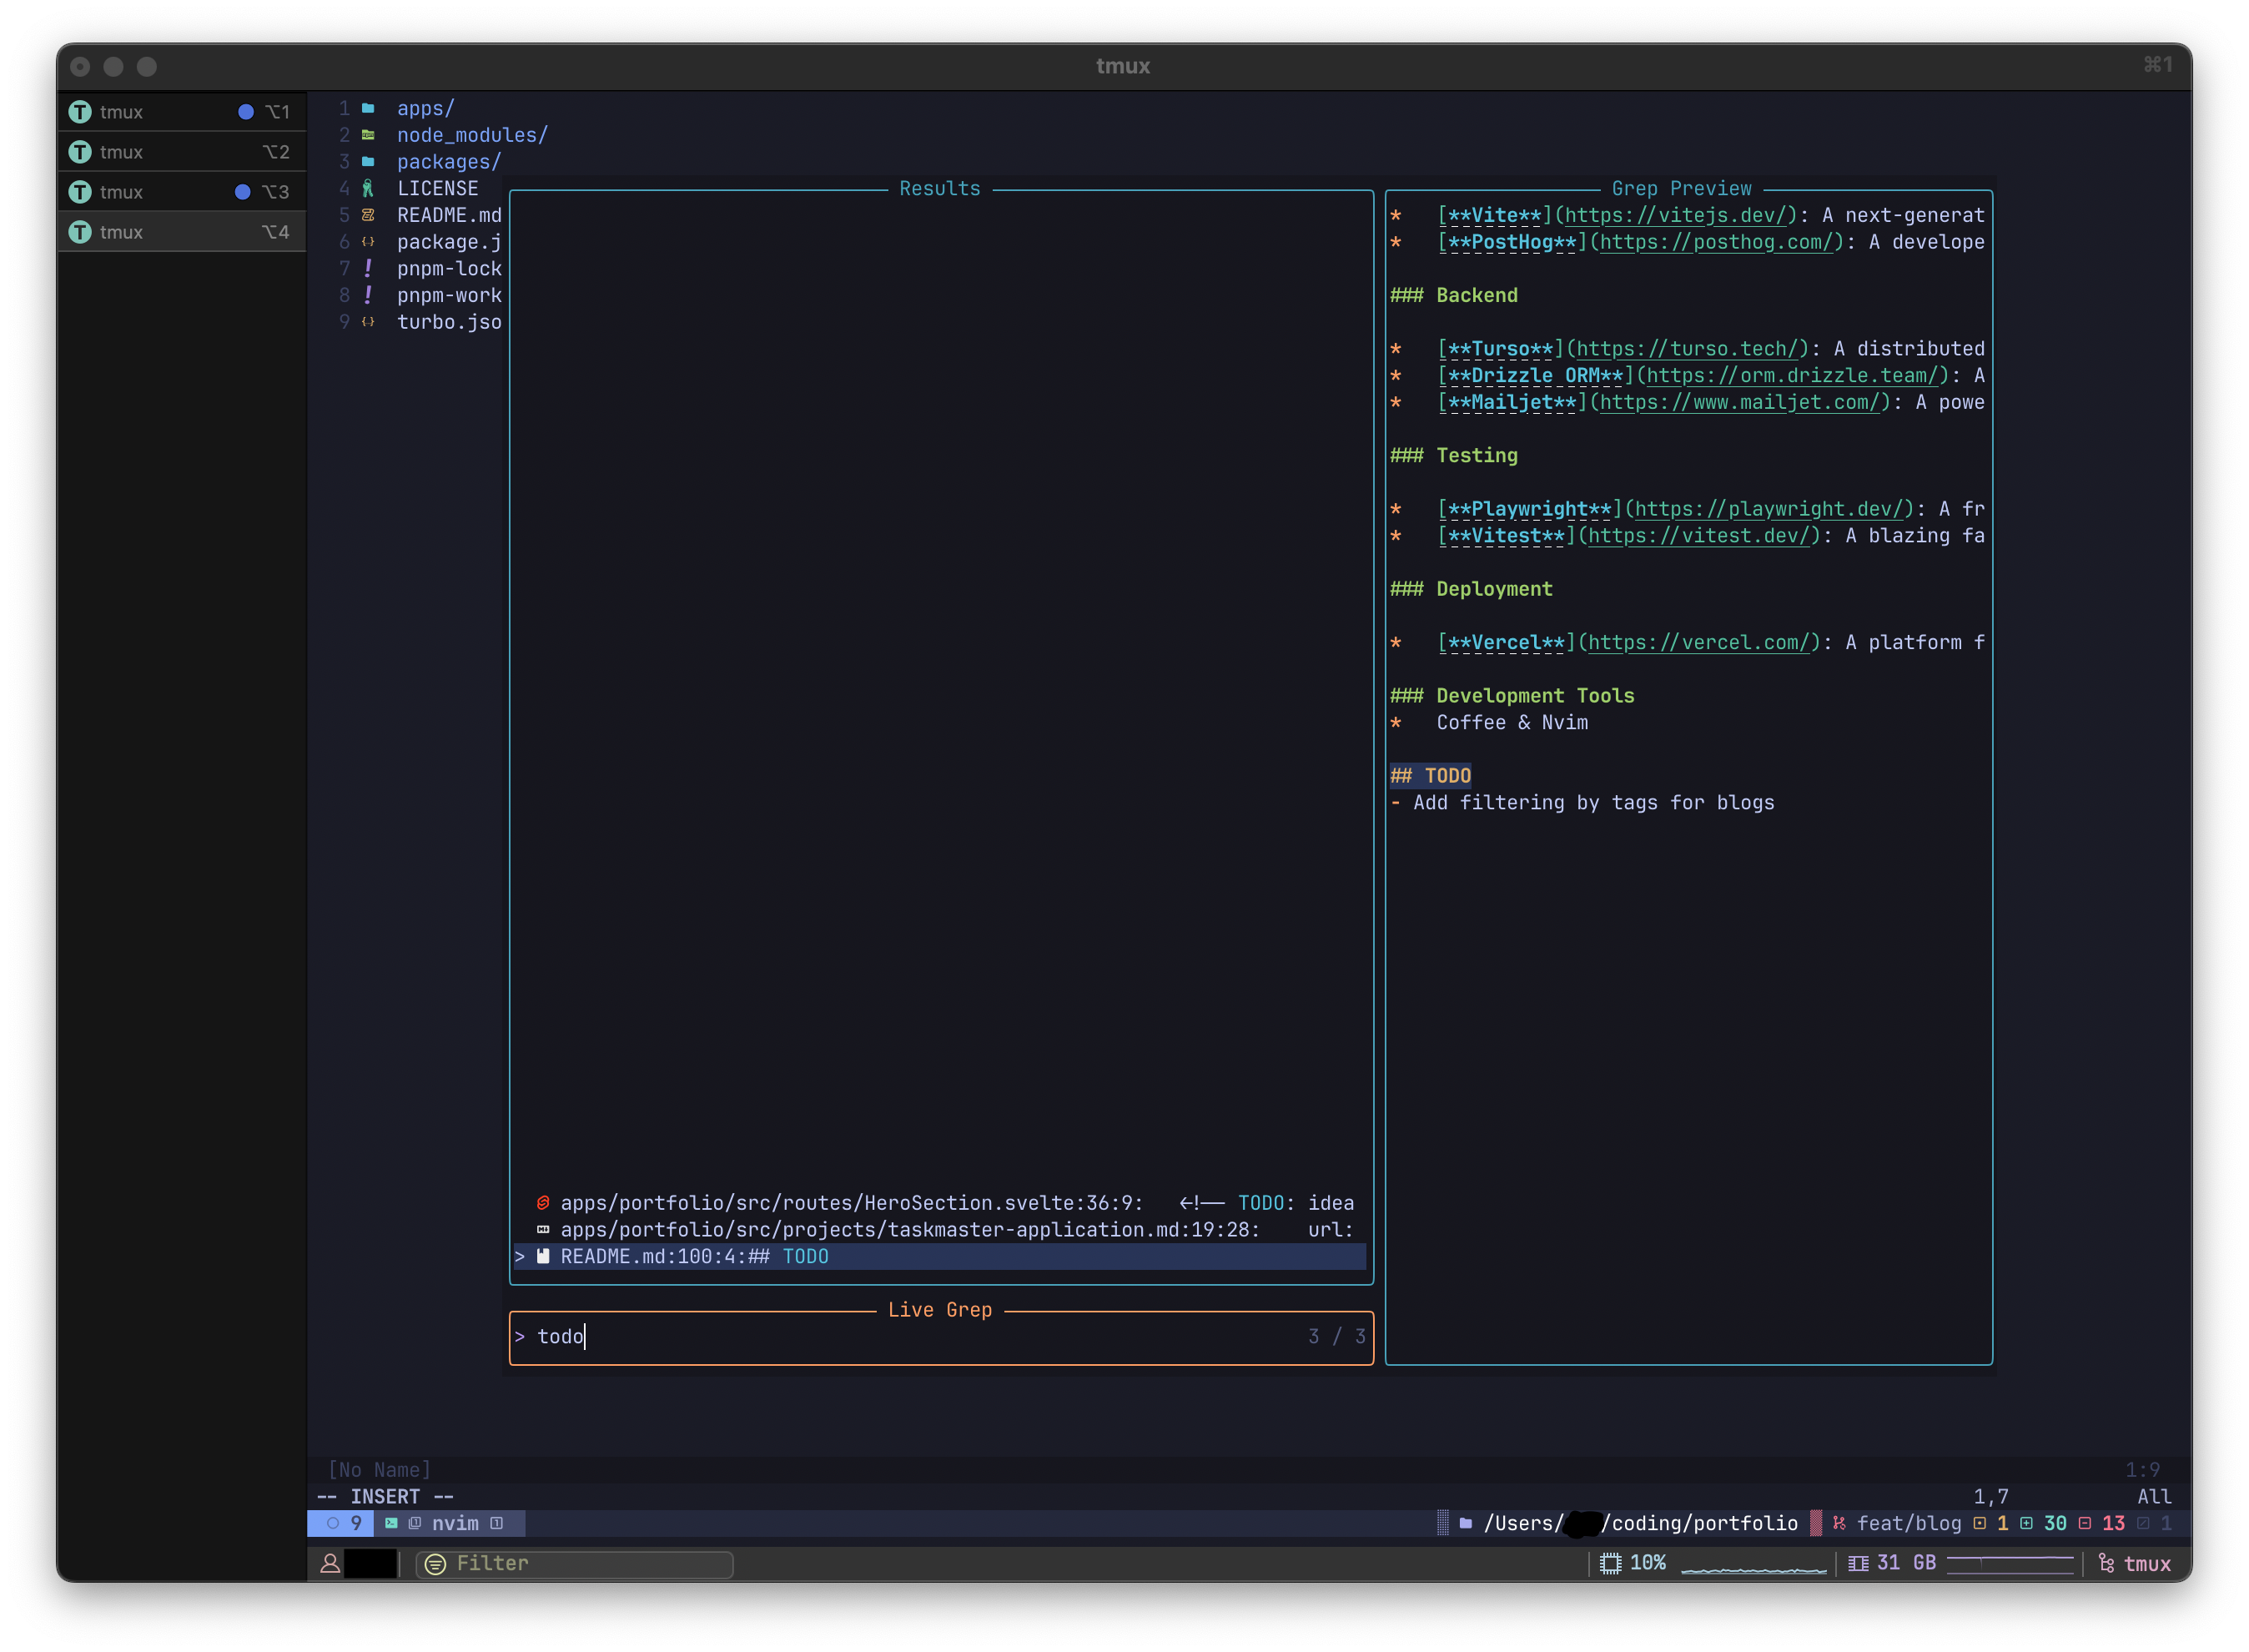The image size is (2249, 1652).
Task: Click the folder icon beside packages/
Action: (x=368, y=161)
